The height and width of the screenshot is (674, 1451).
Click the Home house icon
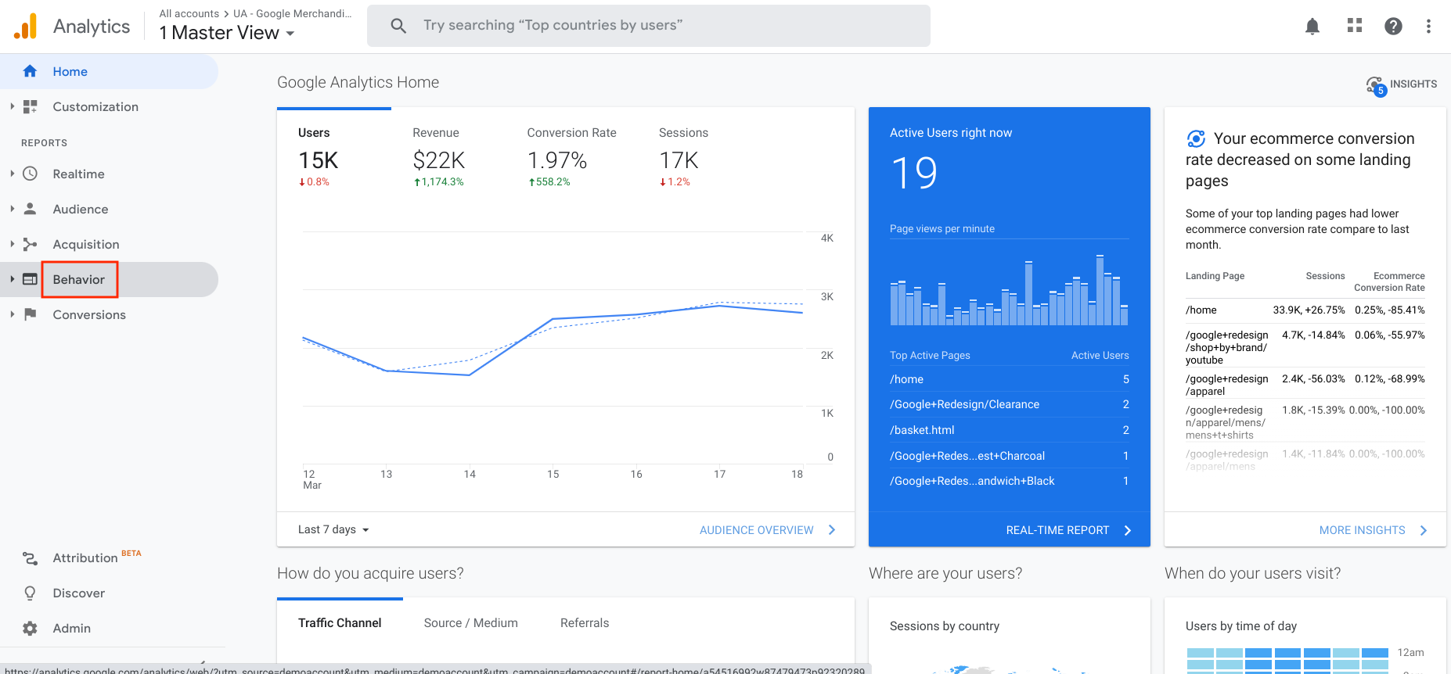(30, 71)
